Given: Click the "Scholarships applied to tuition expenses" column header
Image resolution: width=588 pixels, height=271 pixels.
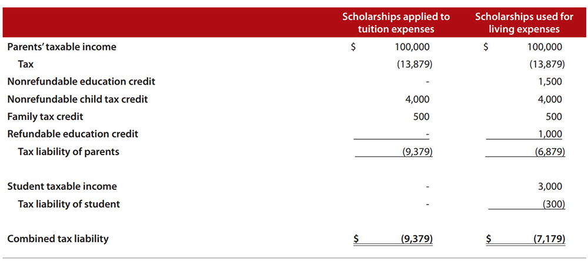Looking at the screenshot, I should (x=396, y=23).
